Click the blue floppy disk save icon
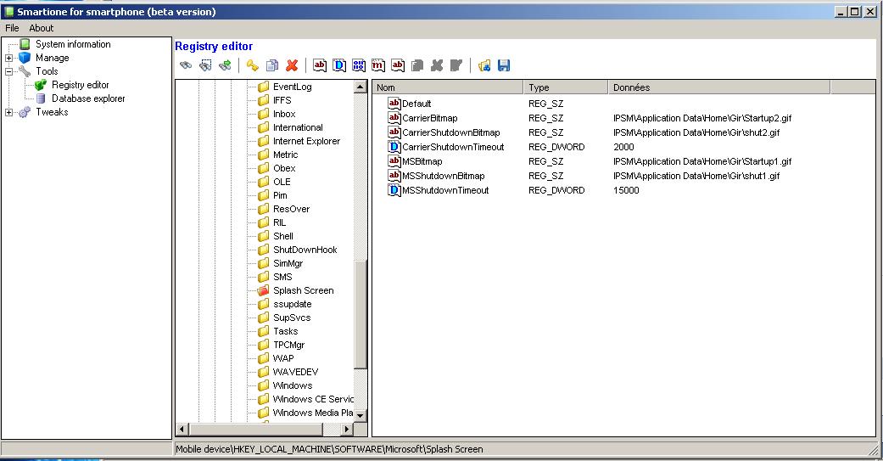The height and width of the screenshot is (461, 883). tap(504, 65)
